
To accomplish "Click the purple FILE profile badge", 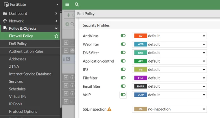I will [x=141, y=78].
